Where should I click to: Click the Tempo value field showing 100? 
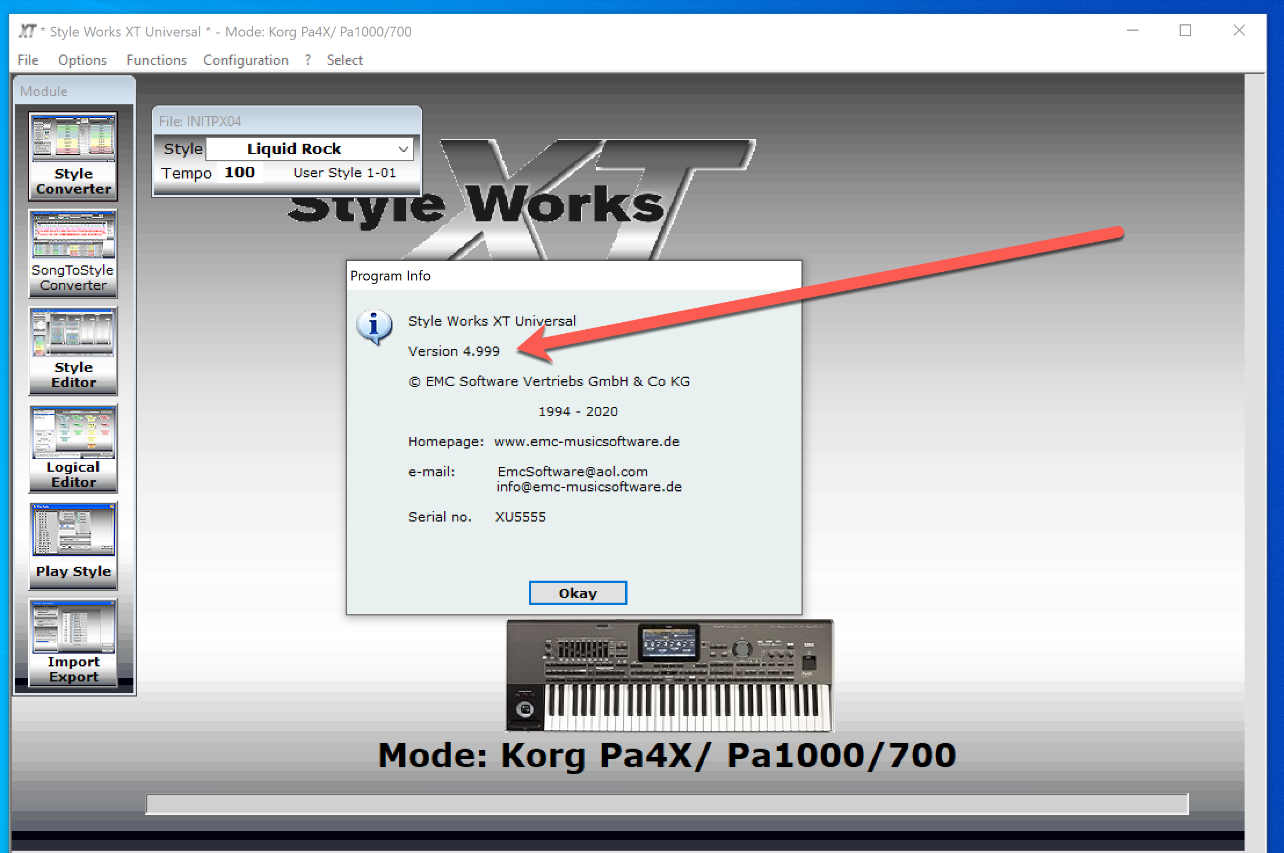tap(239, 172)
